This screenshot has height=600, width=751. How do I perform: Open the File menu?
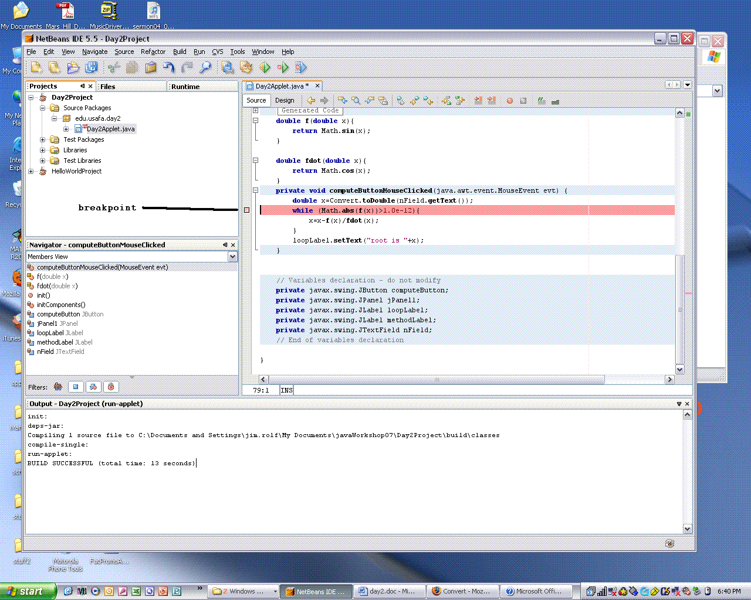[32, 52]
